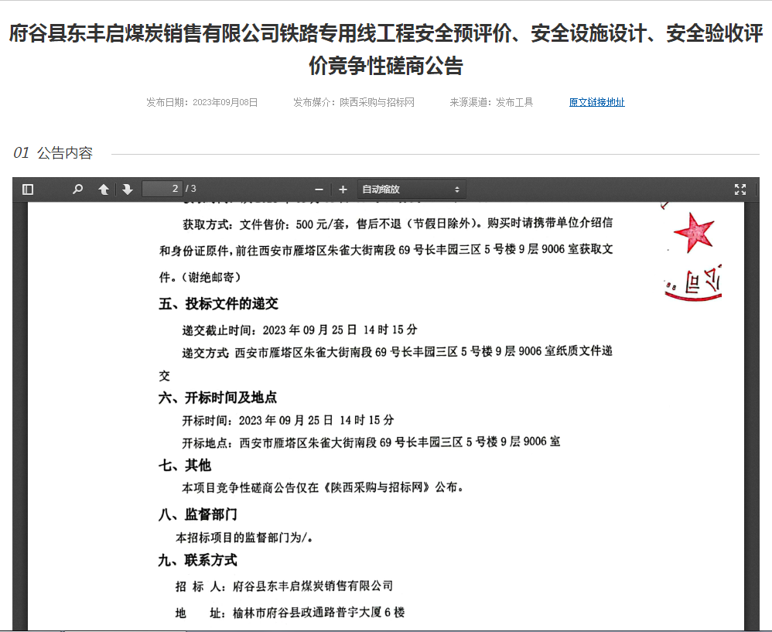Click the 来源渠道：发布工具 text
The width and height of the screenshot is (772, 632).
(x=491, y=102)
